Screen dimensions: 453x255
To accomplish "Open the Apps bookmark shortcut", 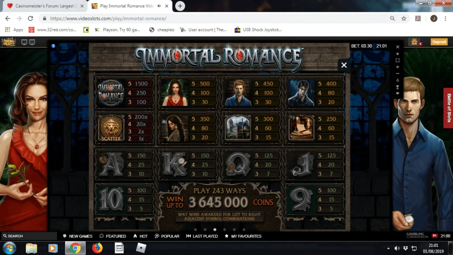I will click(14, 30).
